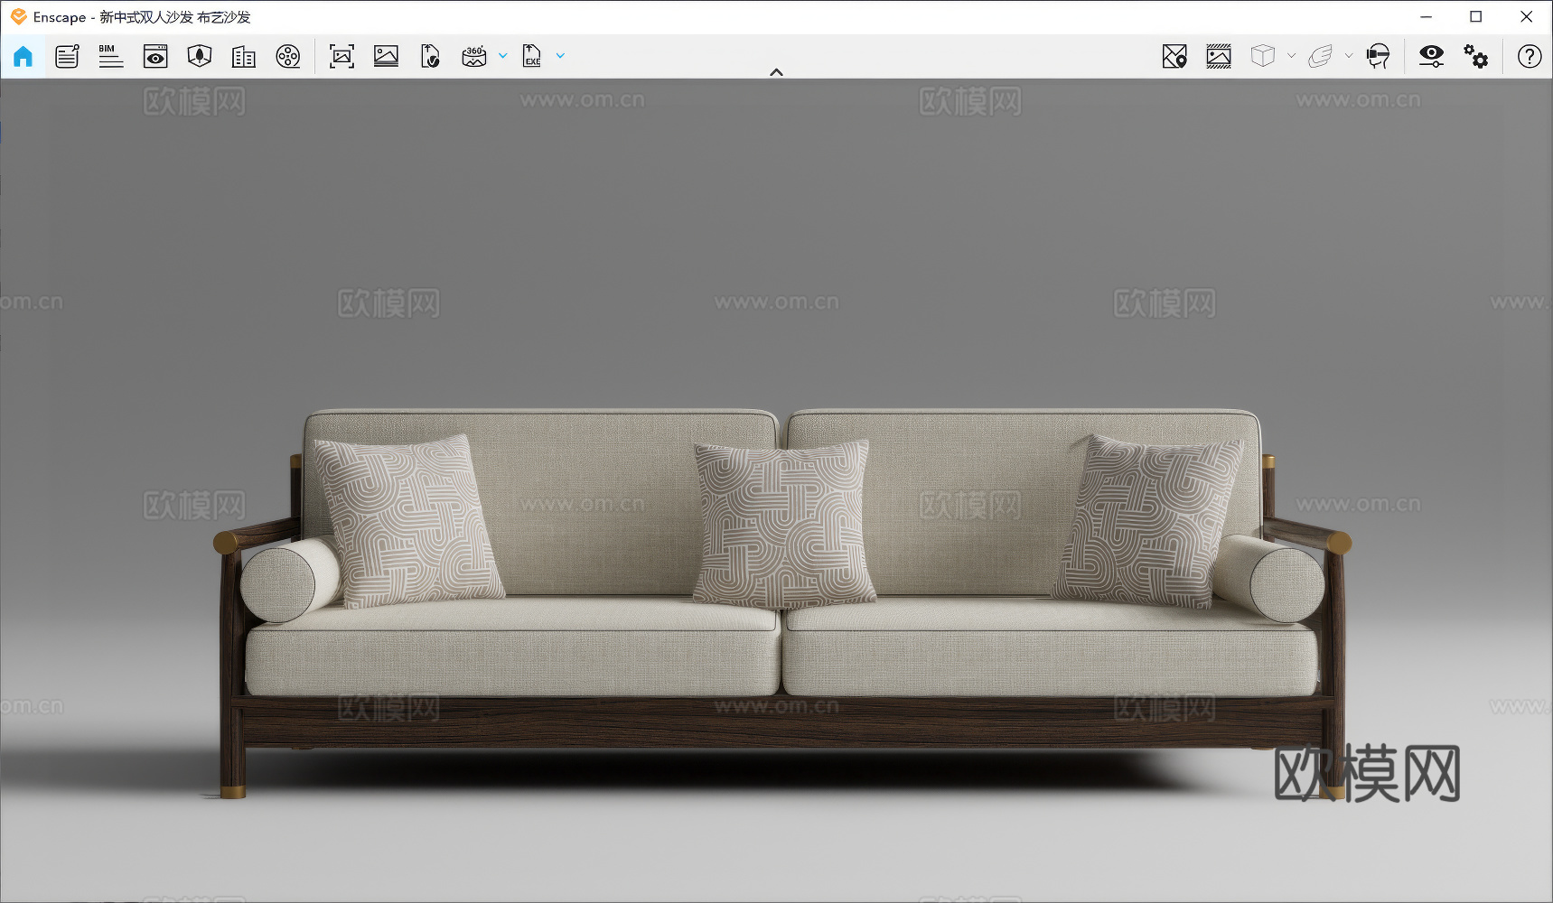Screen dimensions: 1553x903
Task: Open dropdown next to the cube icon
Action: point(1291,56)
